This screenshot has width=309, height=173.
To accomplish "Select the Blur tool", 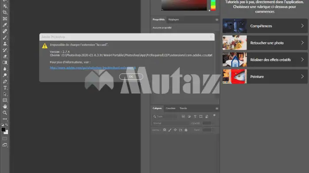I will click(x=5, y=69).
